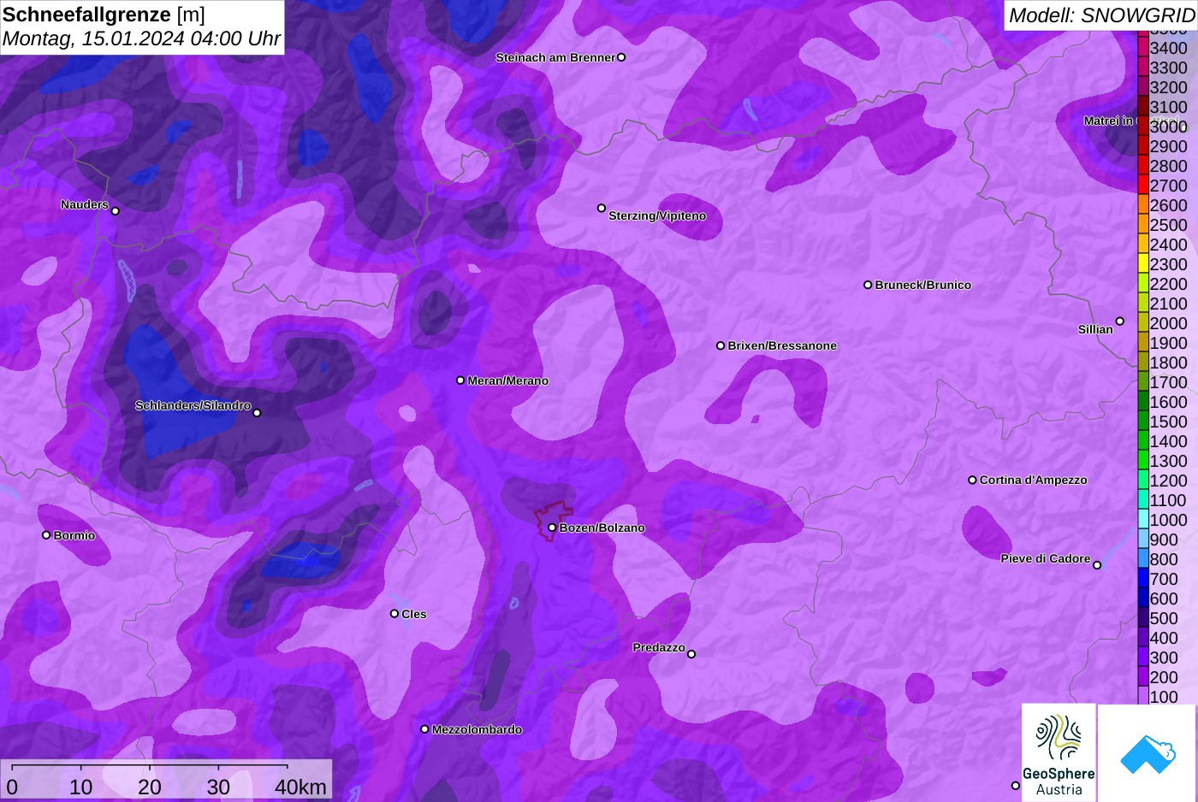Click the Bormio marker dot
1198x802 pixels.
46,534
